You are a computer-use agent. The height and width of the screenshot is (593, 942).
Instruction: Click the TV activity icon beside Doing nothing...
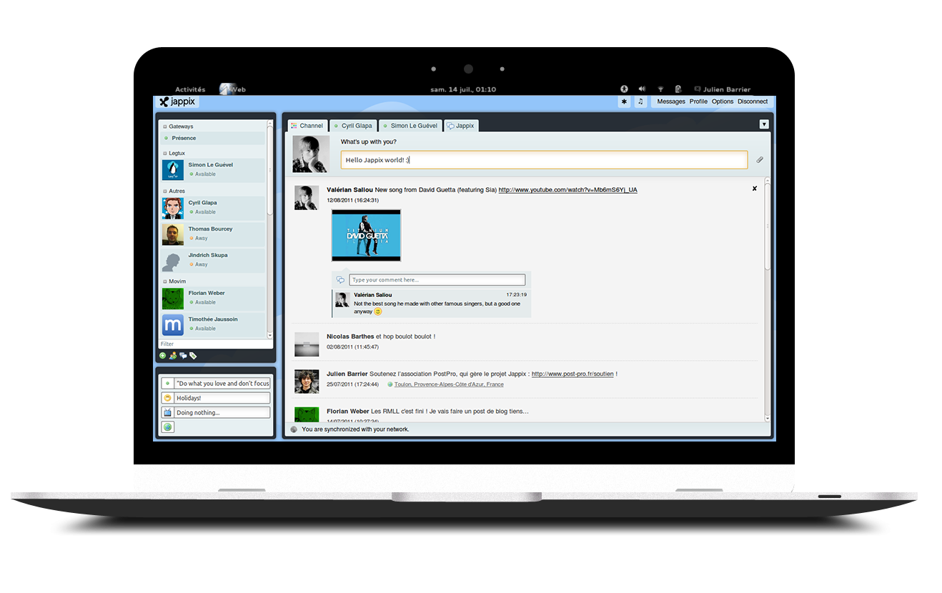[x=167, y=412]
